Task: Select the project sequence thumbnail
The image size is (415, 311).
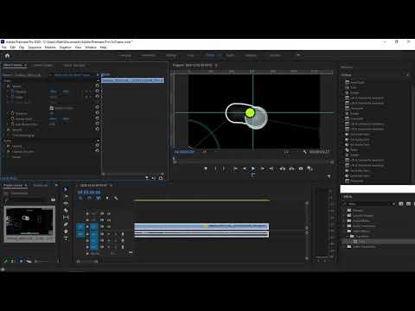Action: click(29, 221)
